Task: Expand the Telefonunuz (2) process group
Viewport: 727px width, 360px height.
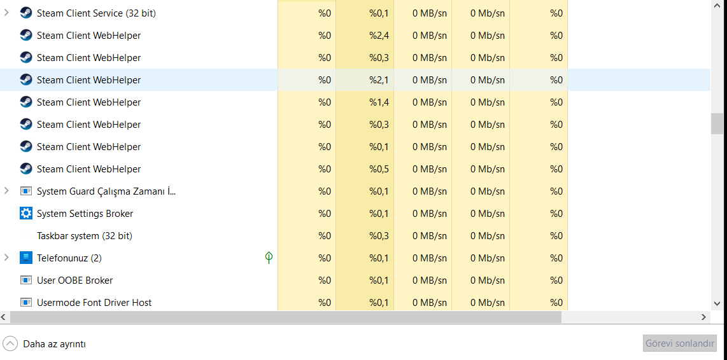Action: (6, 258)
